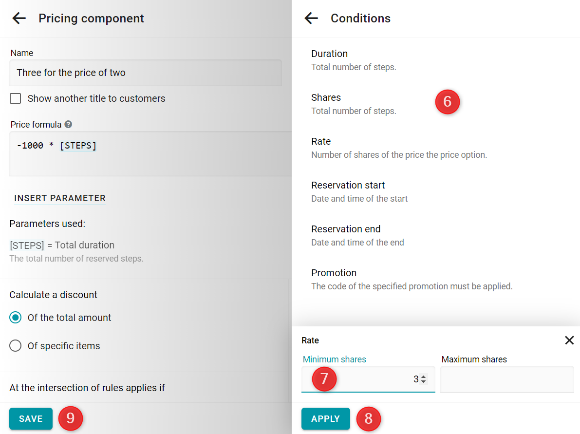This screenshot has width=580, height=434.
Task: Close the Rate panel
Action: click(569, 340)
